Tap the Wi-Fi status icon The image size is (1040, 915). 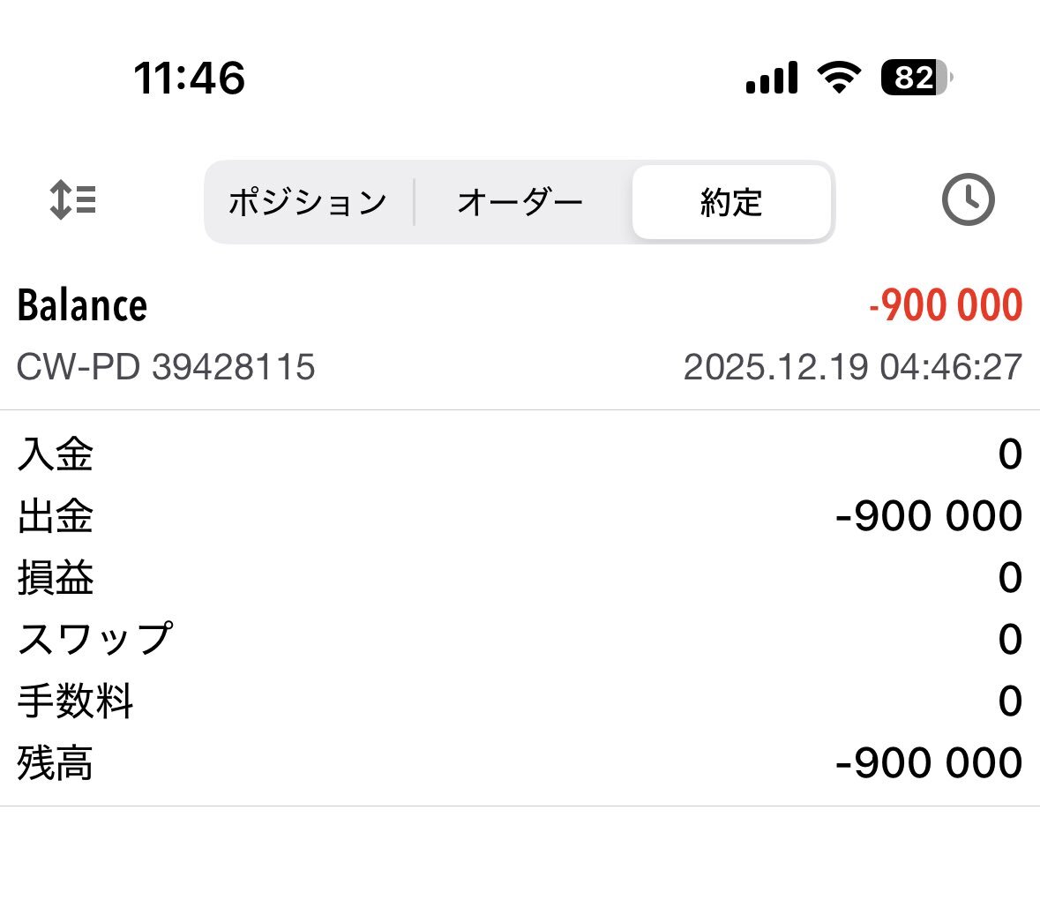[839, 78]
